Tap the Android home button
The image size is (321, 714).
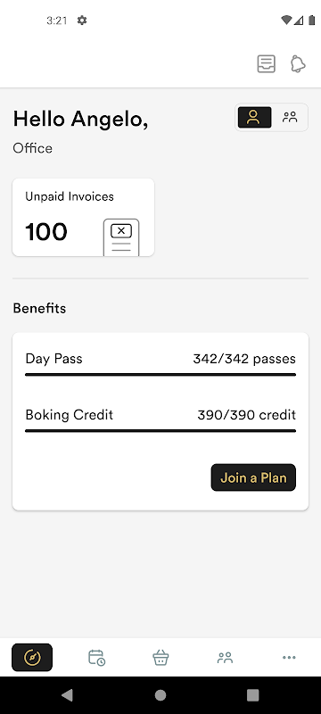coord(160,695)
